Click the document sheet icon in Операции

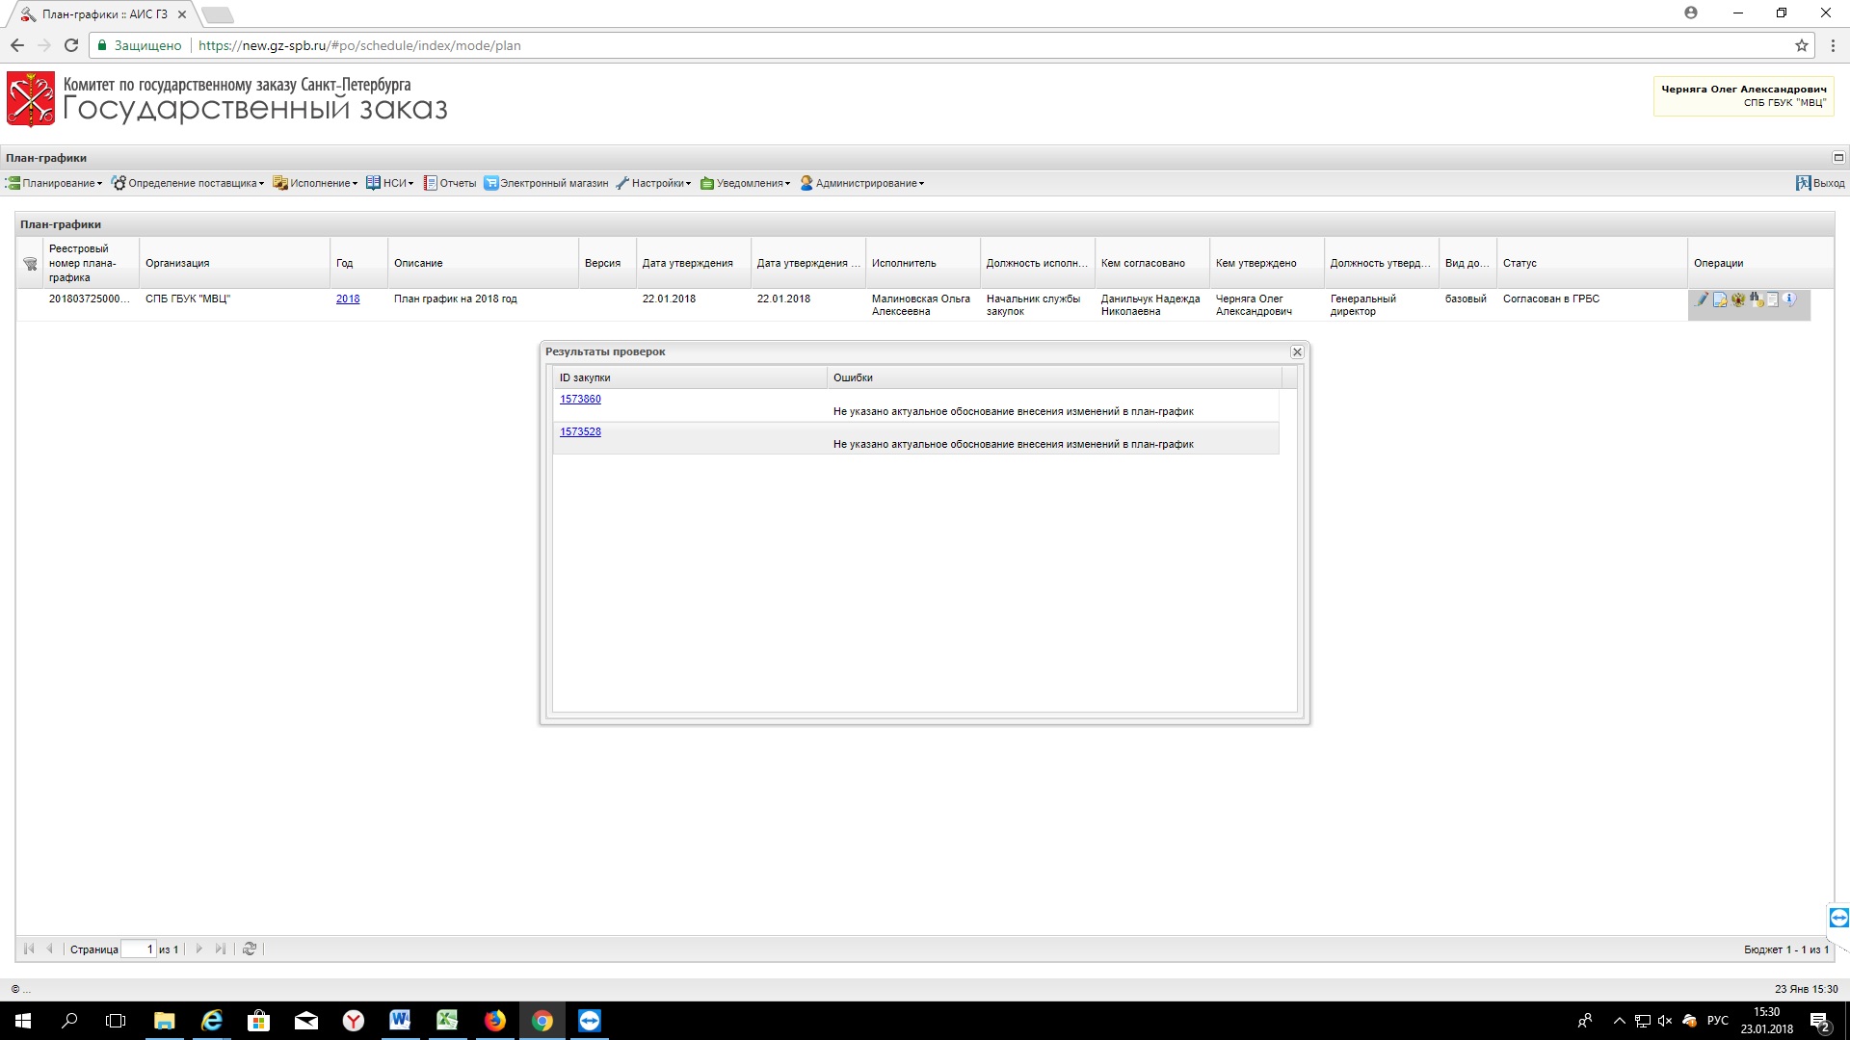[x=1773, y=299]
